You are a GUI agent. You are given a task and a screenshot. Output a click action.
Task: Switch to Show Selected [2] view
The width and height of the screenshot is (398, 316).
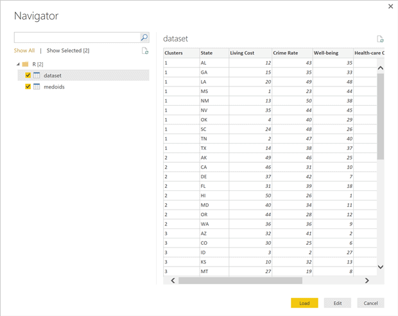point(67,50)
